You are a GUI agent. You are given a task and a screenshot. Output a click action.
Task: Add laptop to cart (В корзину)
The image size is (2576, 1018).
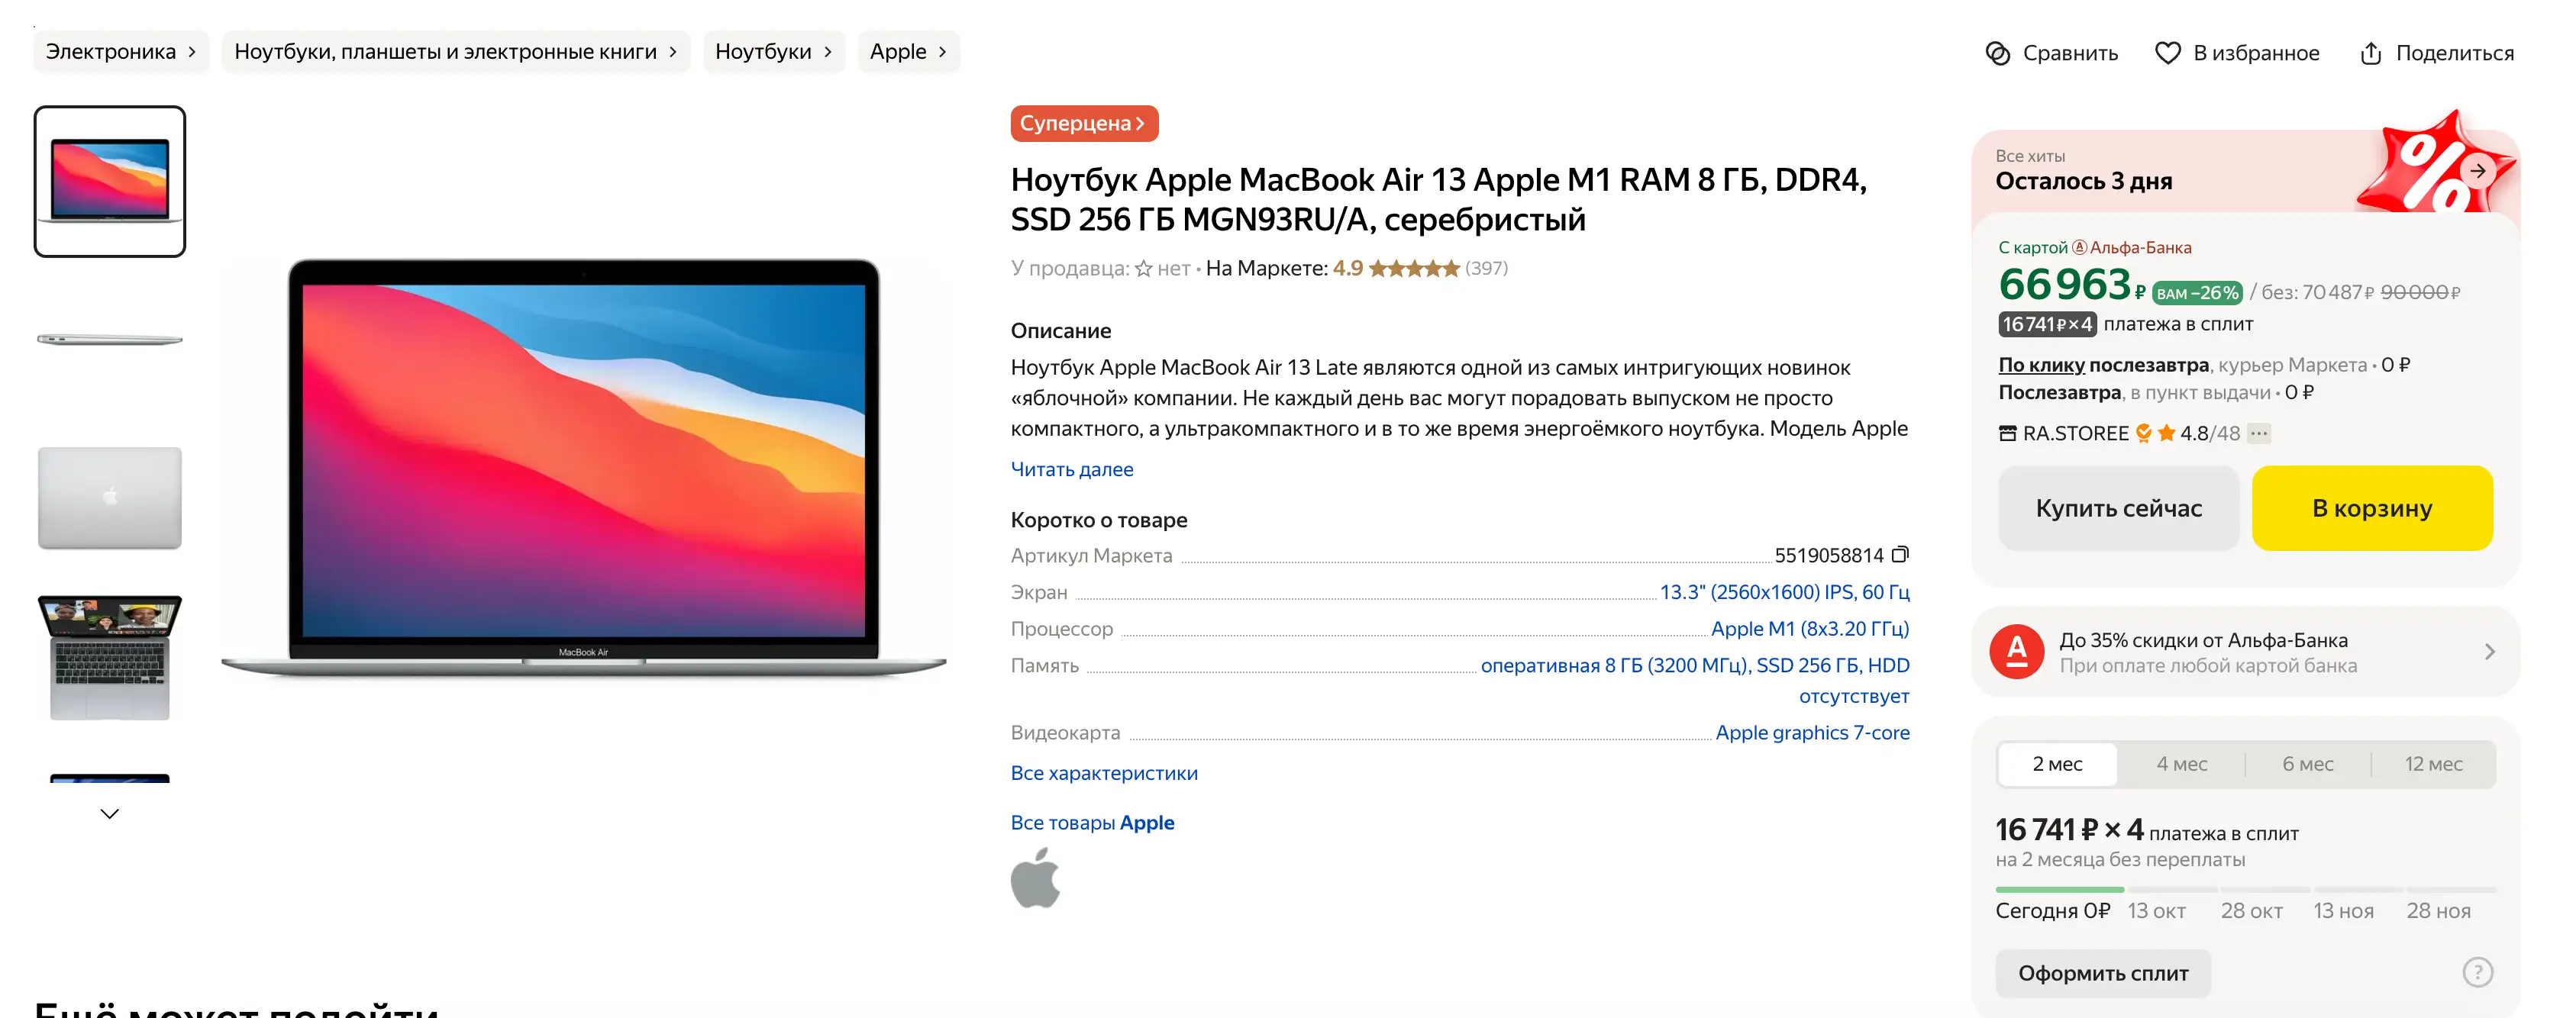coord(2371,508)
